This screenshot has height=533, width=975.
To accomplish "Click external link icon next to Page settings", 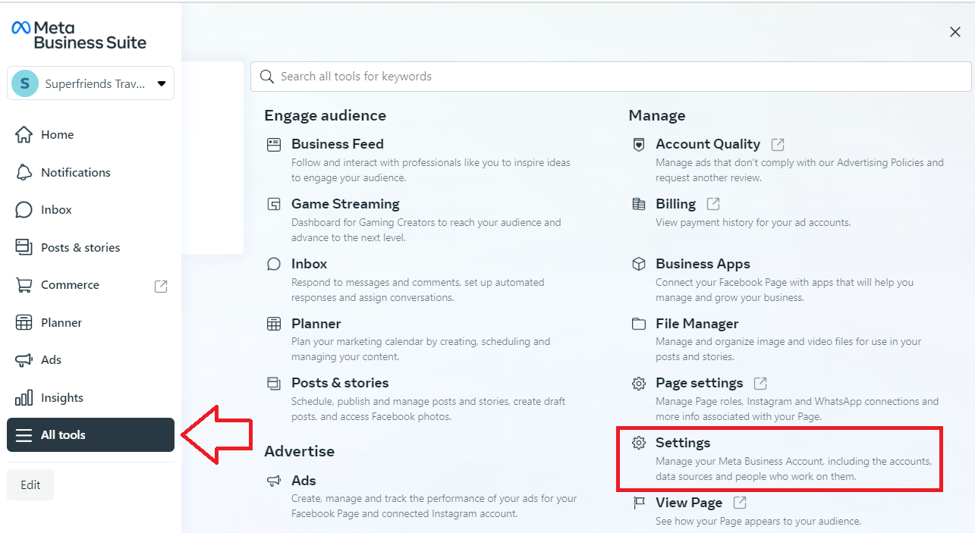I will pyautogui.click(x=760, y=383).
